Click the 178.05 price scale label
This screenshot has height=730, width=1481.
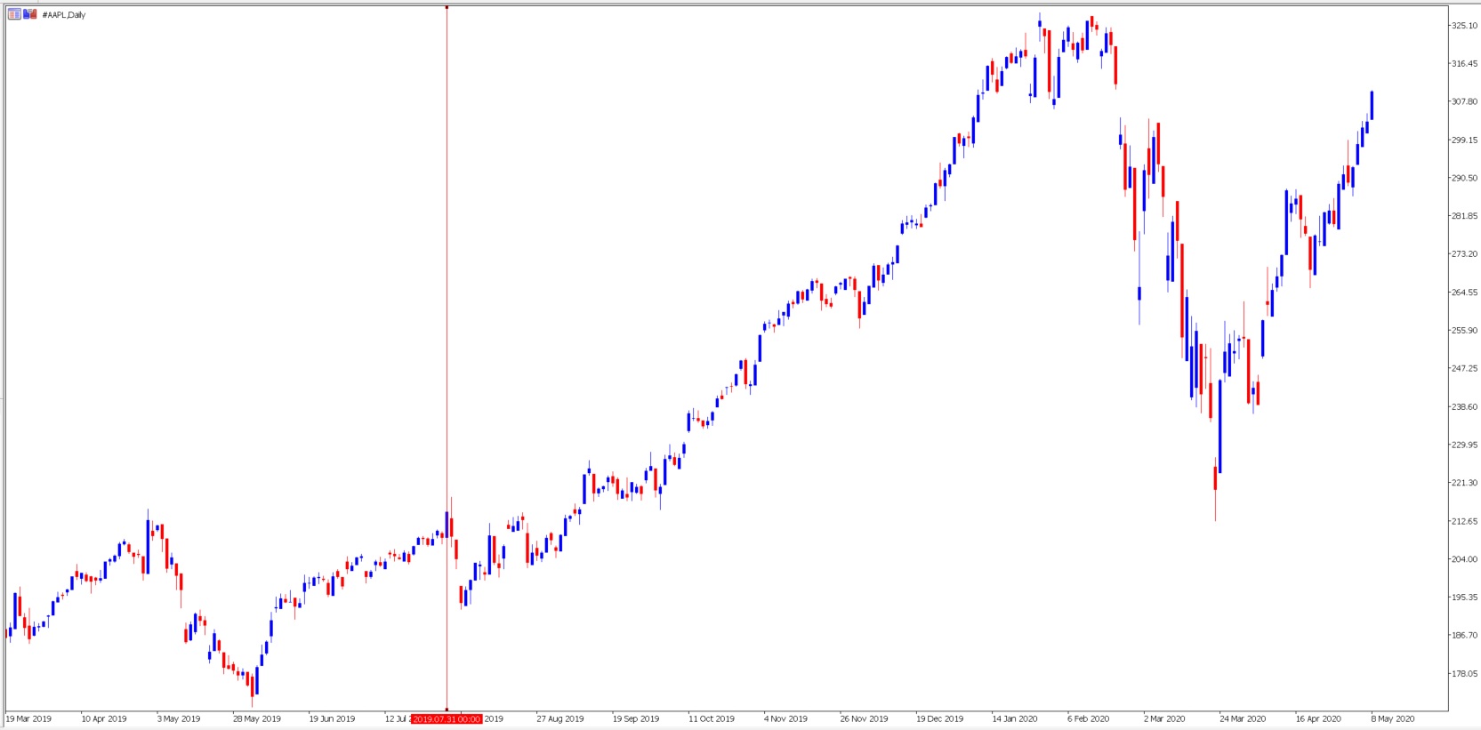click(1464, 673)
